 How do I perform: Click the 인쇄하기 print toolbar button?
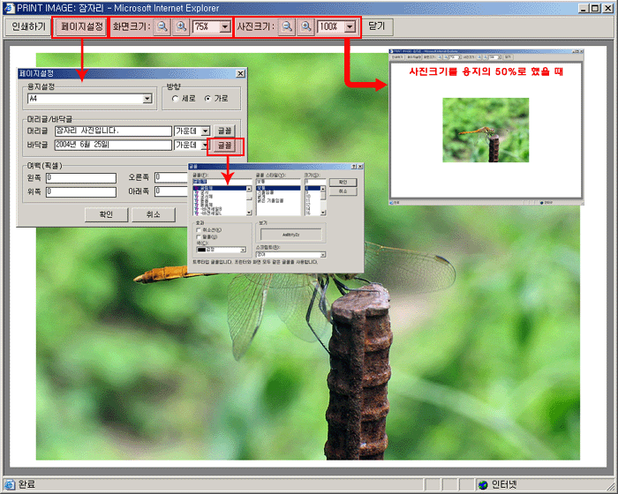(29, 27)
